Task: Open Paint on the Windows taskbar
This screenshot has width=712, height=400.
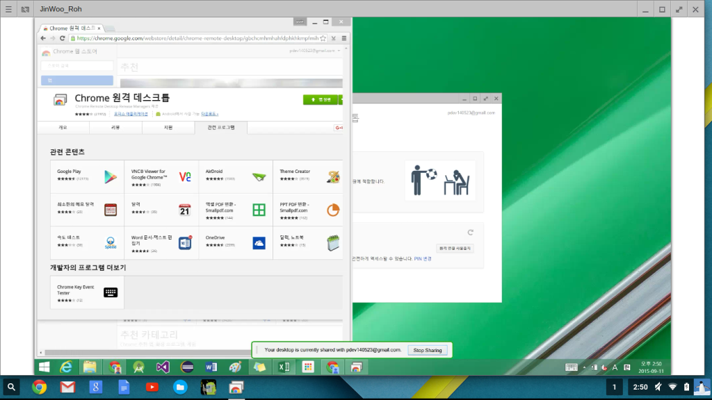Action: pos(235,367)
